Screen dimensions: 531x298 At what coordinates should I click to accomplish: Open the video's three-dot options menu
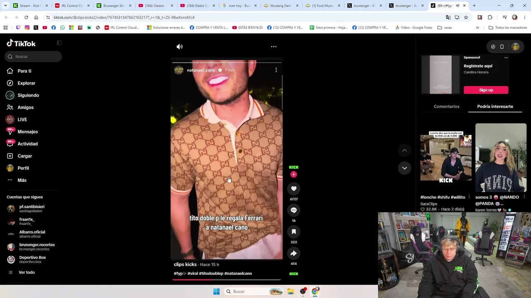[x=274, y=47]
